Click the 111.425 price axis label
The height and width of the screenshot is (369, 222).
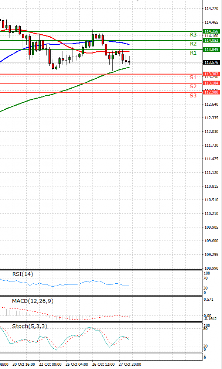(211, 159)
